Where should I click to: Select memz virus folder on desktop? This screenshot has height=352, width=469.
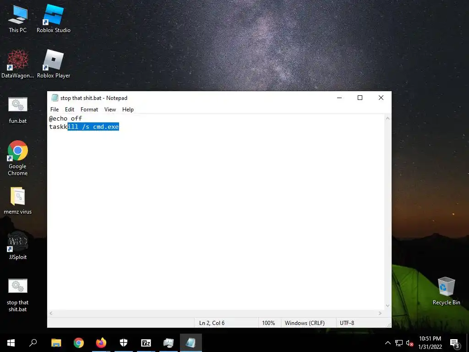click(18, 201)
